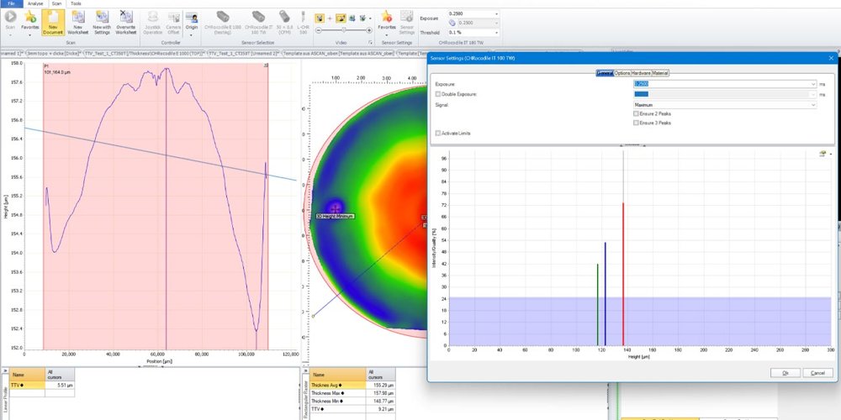Viewport: 841px width, 420px height.
Task: Select the TTV row with 5.51 µm
Action: 42,385
